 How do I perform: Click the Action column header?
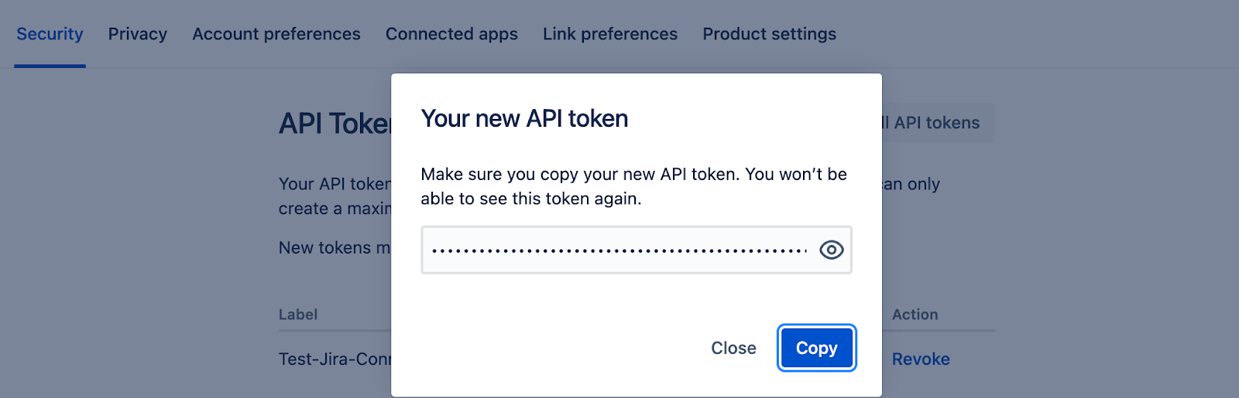(915, 315)
